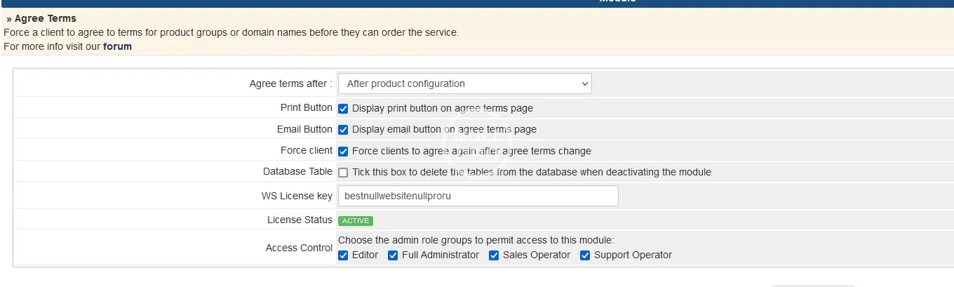Uncheck 'Display print button on agree terms page'
Viewport: 954px width, 287px height.
coord(343,108)
